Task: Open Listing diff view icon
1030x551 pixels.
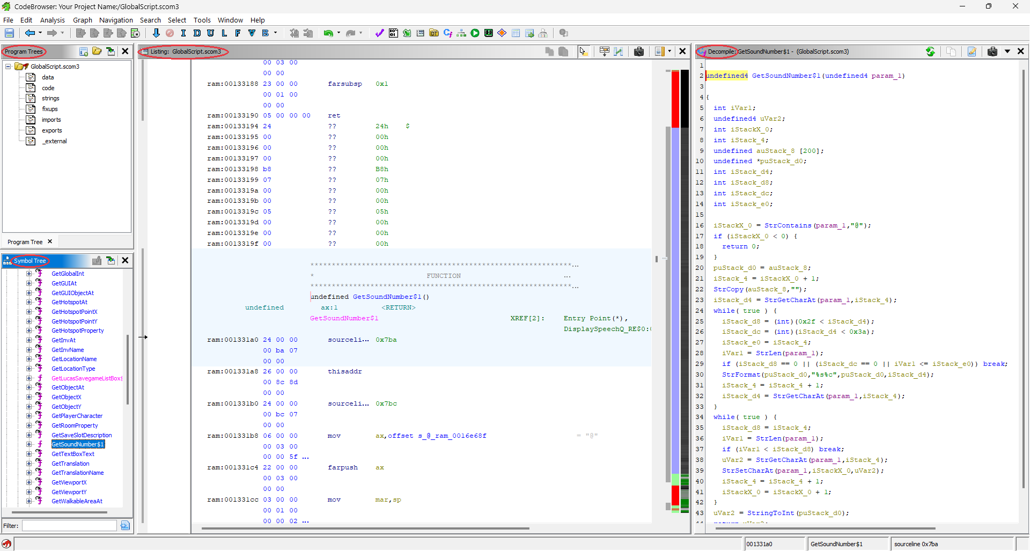Action: tap(619, 52)
